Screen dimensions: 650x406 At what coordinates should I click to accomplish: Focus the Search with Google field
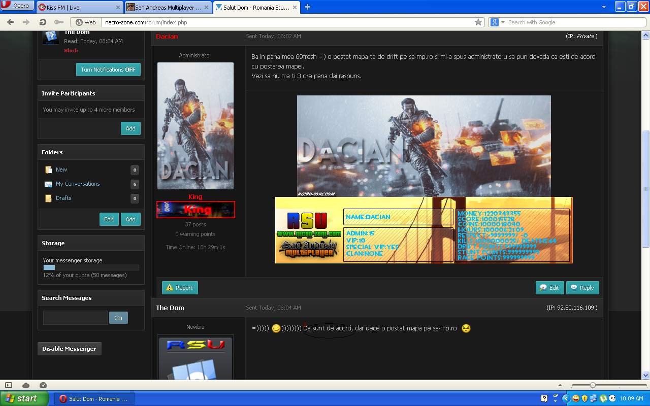coord(574,22)
